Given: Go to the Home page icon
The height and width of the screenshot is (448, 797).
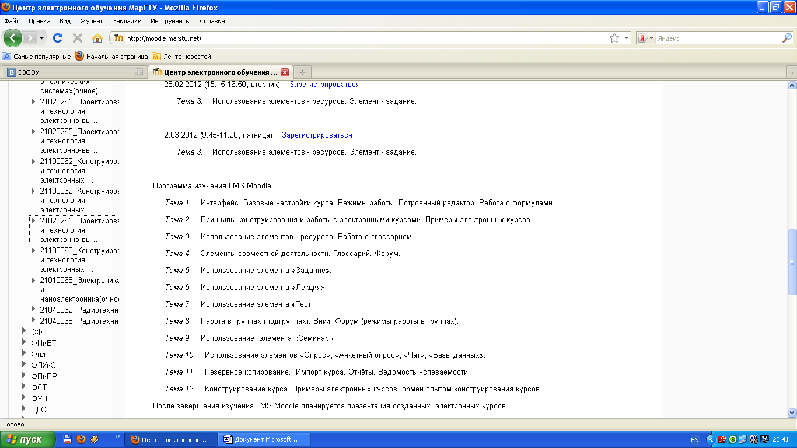Looking at the screenshot, I should 97,38.
